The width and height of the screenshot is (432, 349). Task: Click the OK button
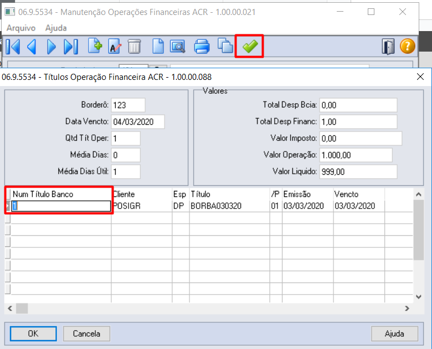[33, 333]
